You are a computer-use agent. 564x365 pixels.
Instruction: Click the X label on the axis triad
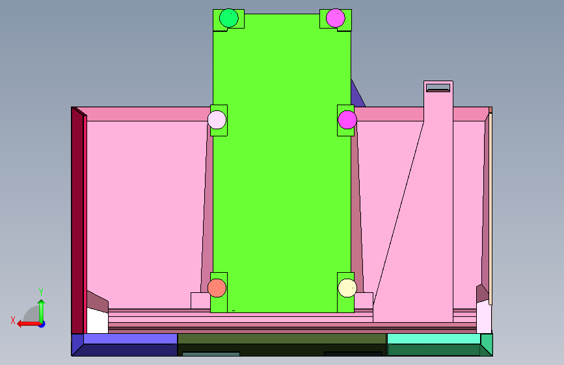[x=13, y=320]
